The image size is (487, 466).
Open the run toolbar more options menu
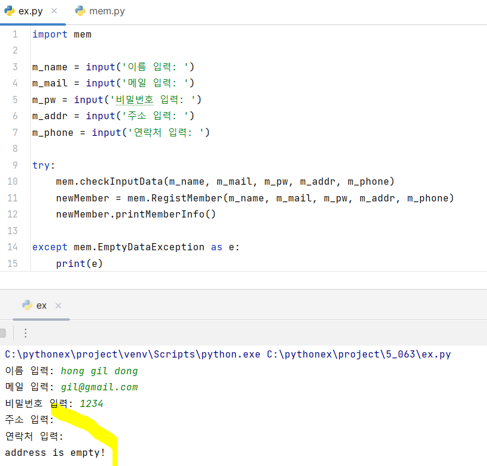[x=26, y=333]
